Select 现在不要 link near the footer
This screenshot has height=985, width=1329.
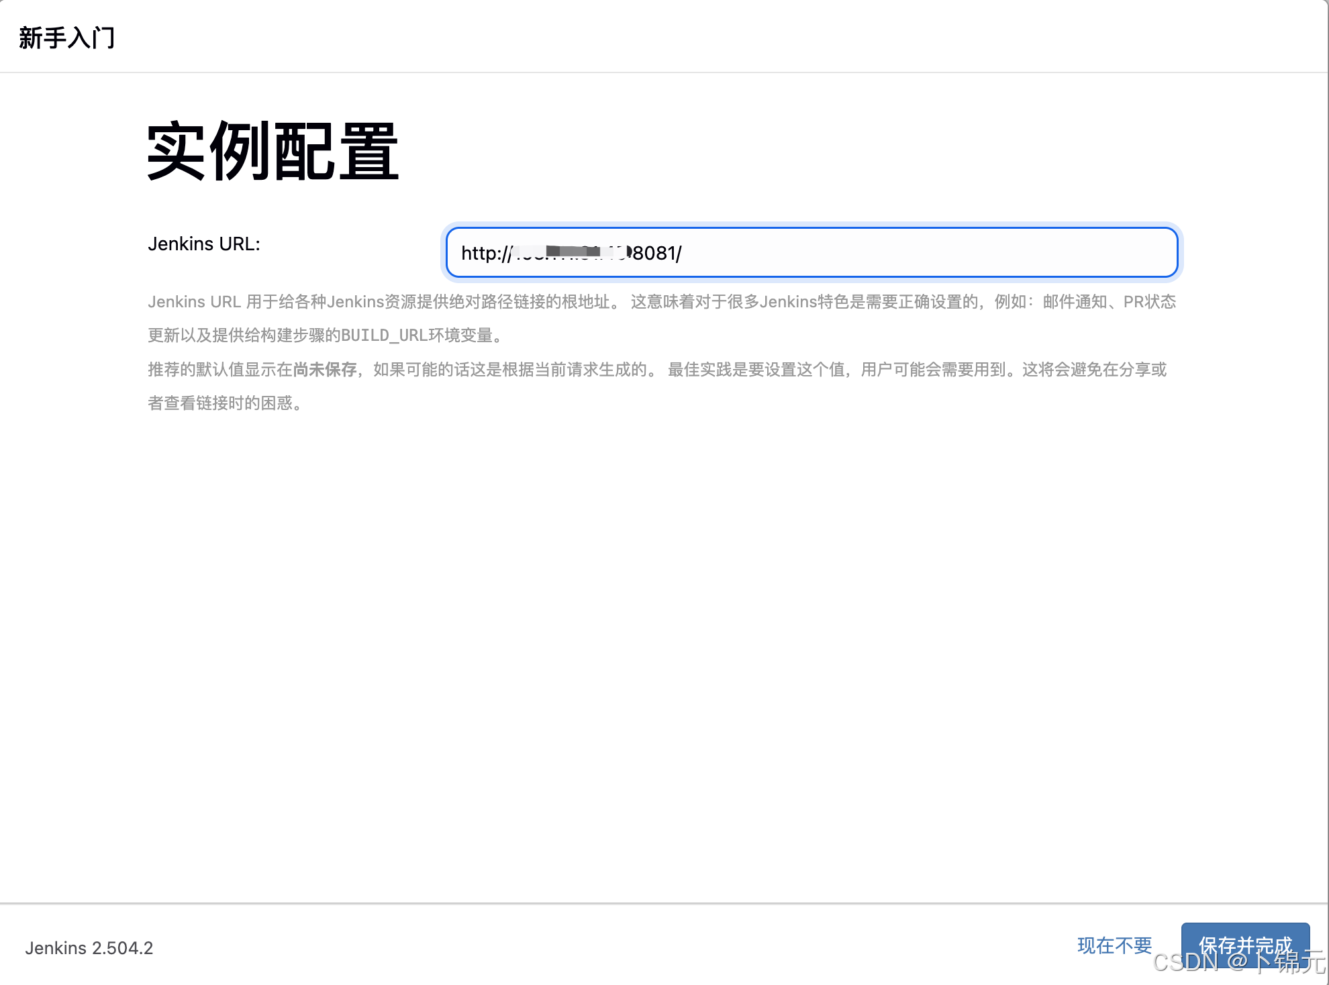click(1114, 944)
